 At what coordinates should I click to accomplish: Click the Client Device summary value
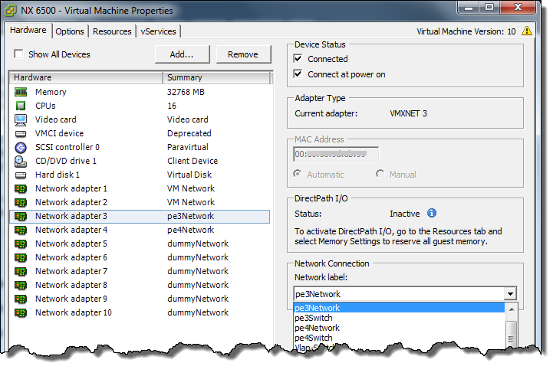coord(193,161)
